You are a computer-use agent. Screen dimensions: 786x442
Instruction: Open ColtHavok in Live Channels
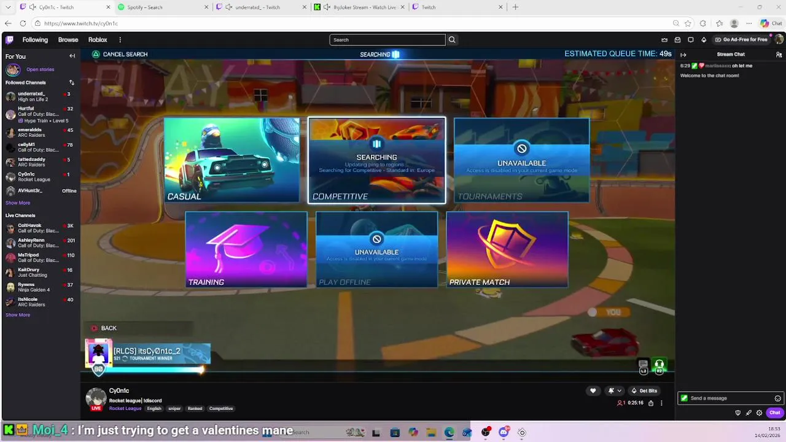pyautogui.click(x=41, y=228)
